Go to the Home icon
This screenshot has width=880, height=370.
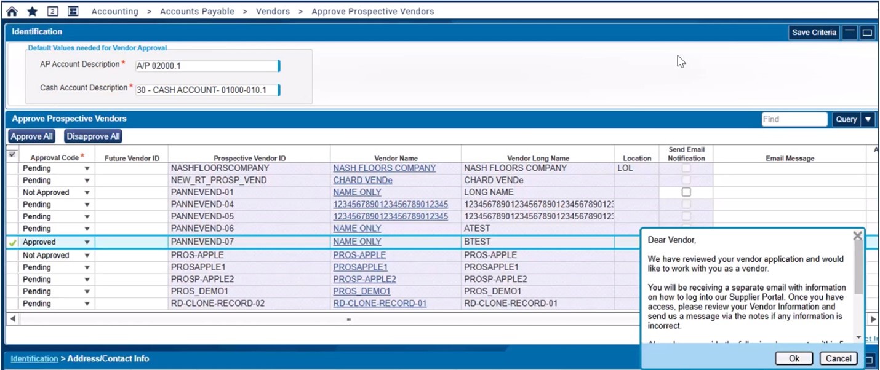12,11
